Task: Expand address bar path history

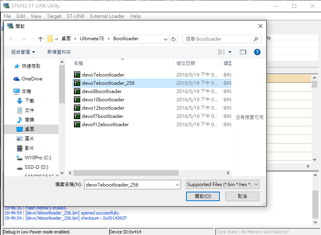Action: [165, 39]
